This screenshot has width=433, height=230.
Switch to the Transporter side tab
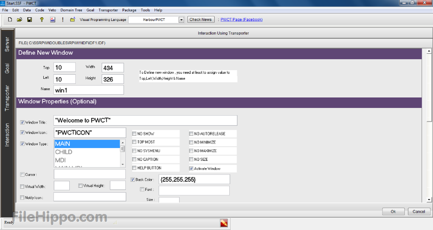7,98
